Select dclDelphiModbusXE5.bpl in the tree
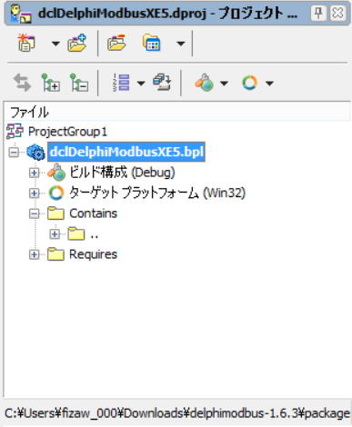352x427 pixels. pyautogui.click(x=126, y=152)
